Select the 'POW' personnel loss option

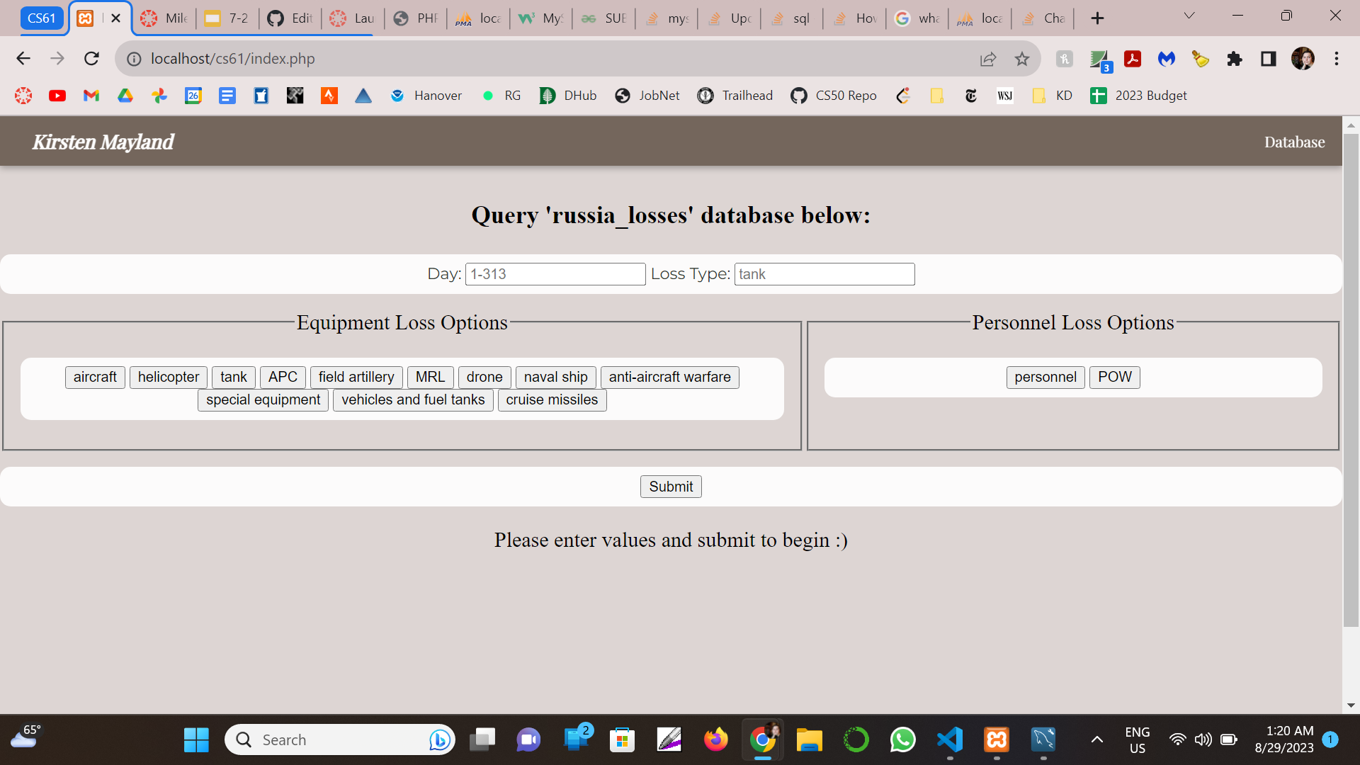click(x=1114, y=376)
